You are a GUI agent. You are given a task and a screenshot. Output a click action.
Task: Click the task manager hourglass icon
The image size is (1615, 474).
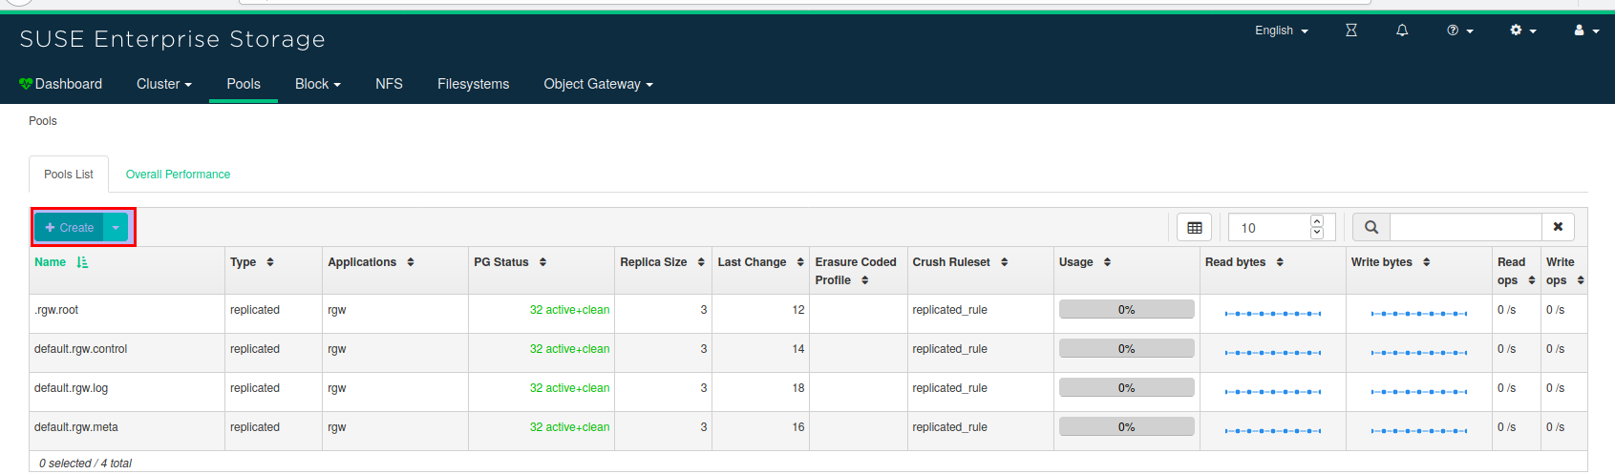[1350, 31]
